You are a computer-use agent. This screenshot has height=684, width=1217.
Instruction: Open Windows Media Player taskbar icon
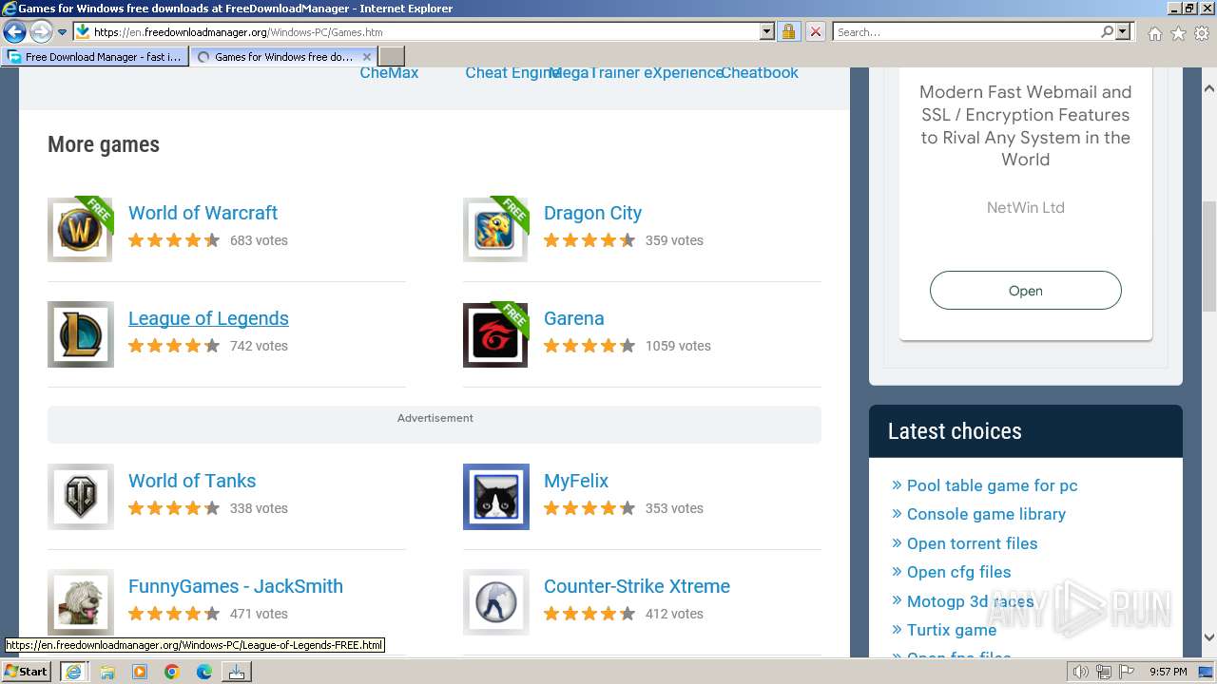pyautogui.click(x=140, y=672)
